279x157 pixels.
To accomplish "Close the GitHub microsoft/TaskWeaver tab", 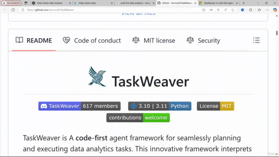I will point(195,3).
